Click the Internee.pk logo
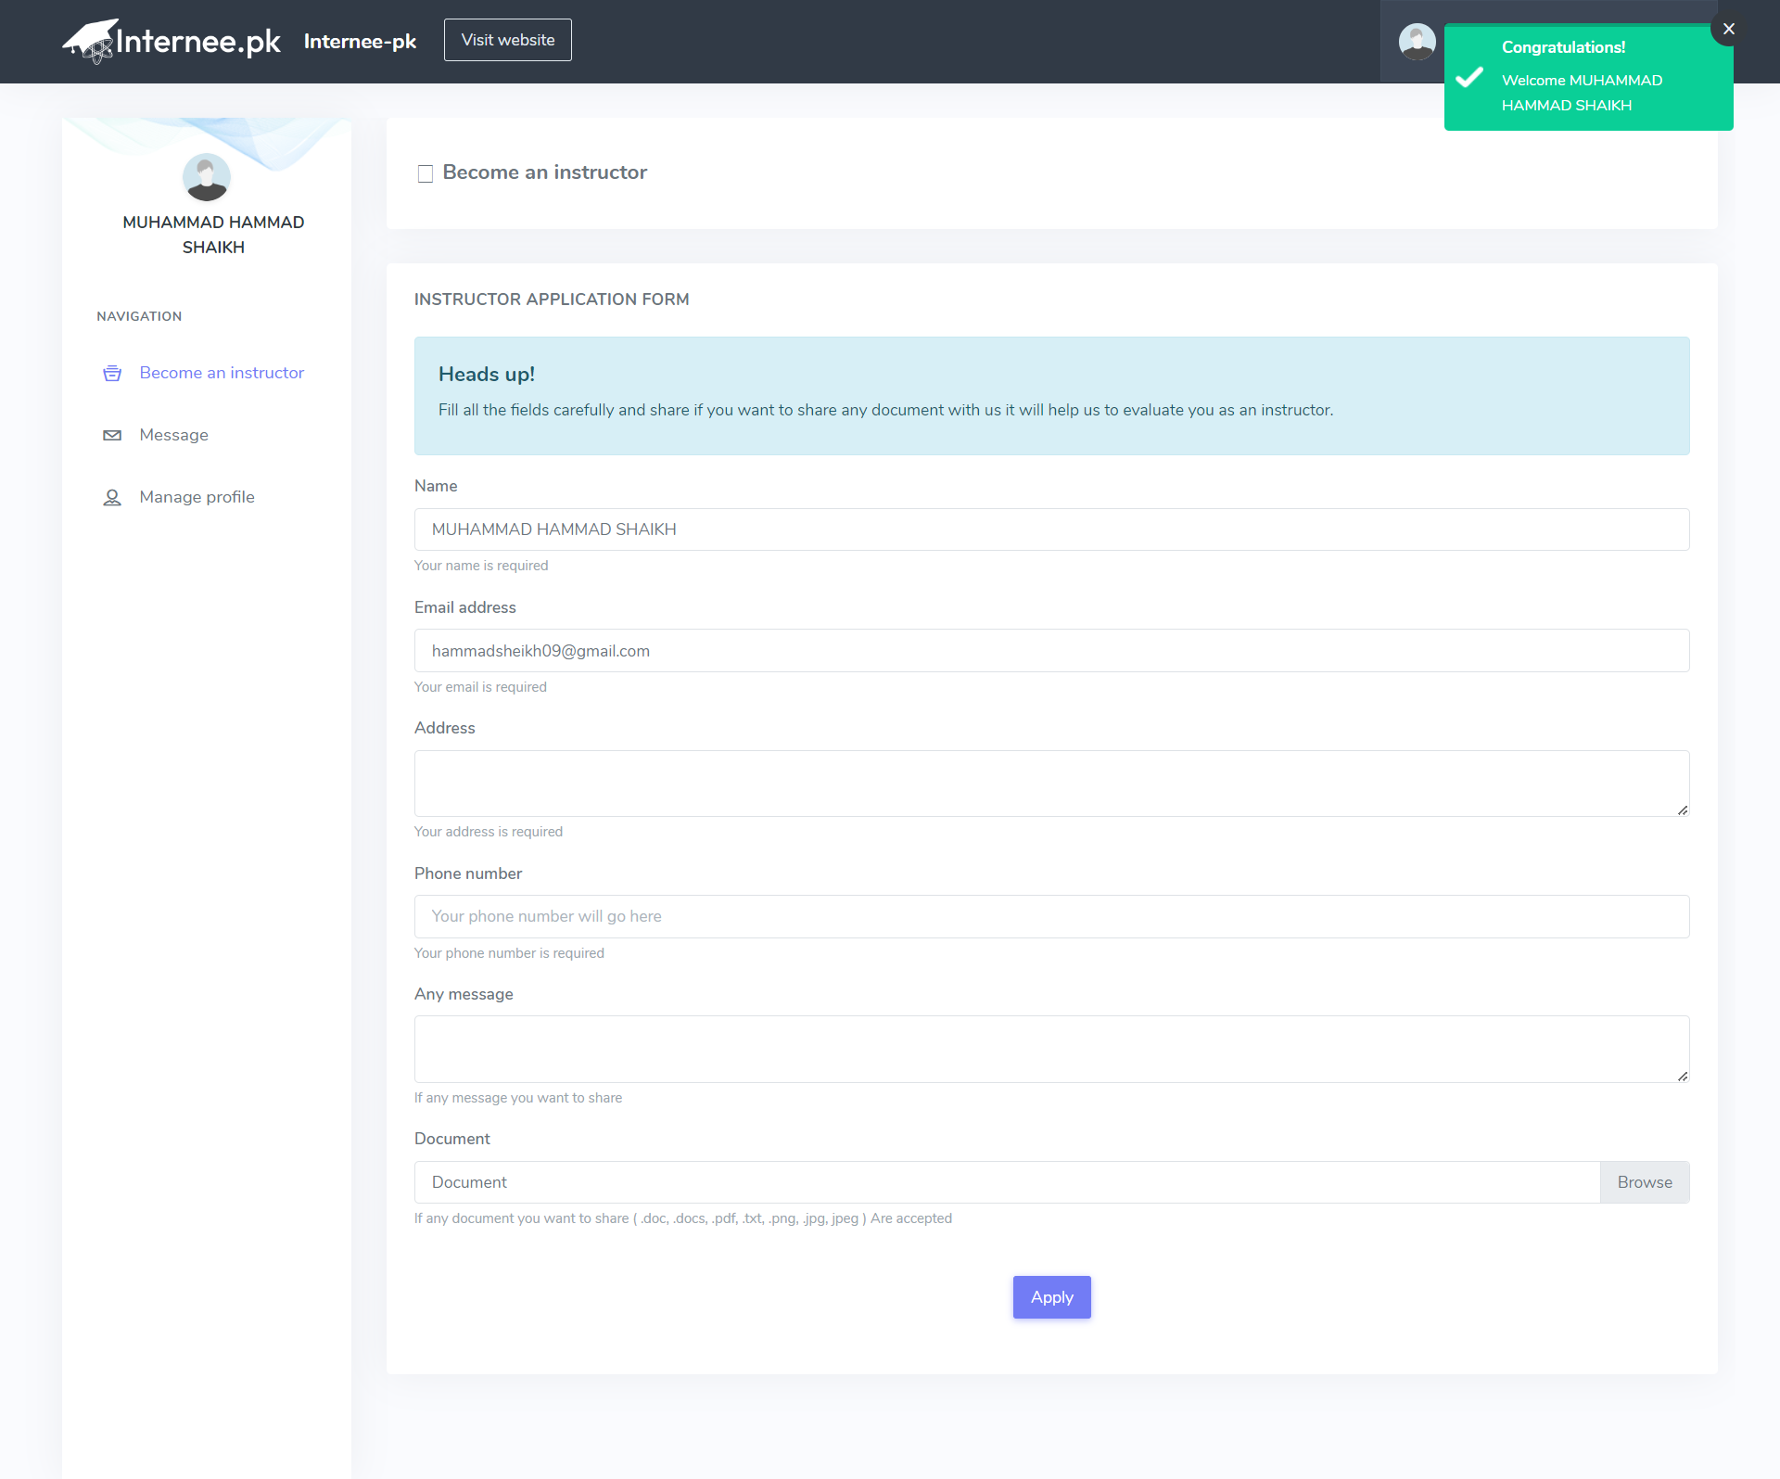This screenshot has width=1780, height=1479. 172,41
